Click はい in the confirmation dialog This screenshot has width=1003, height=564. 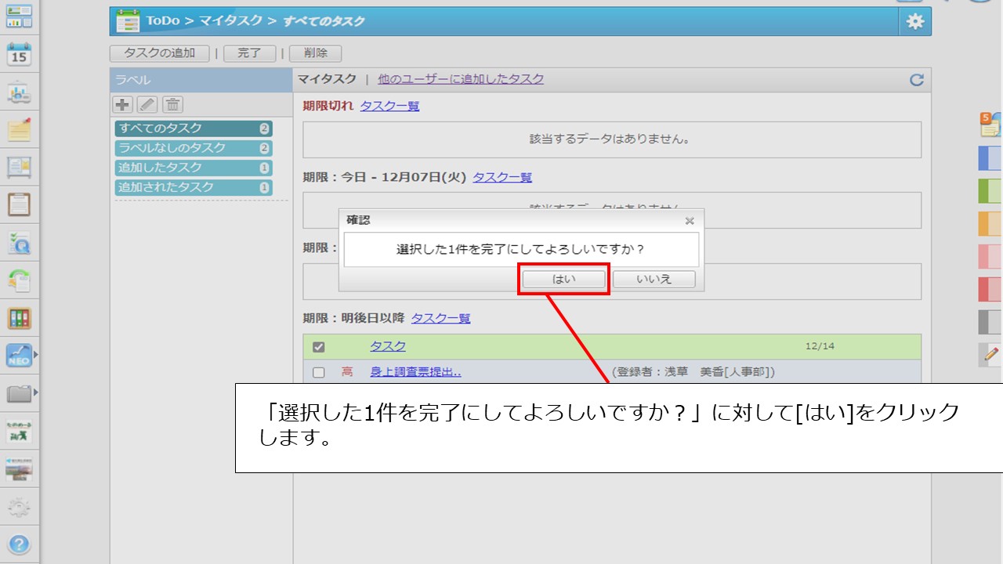click(564, 279)
